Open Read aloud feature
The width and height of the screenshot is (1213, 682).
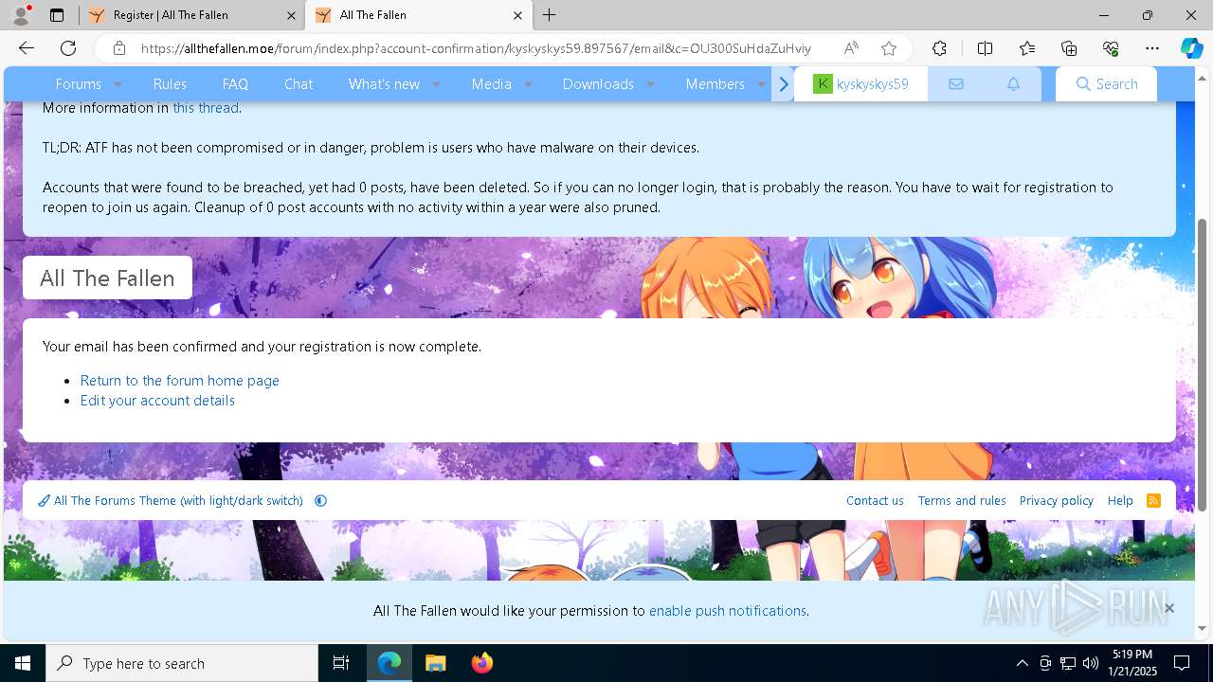click(x=851, y=48)
